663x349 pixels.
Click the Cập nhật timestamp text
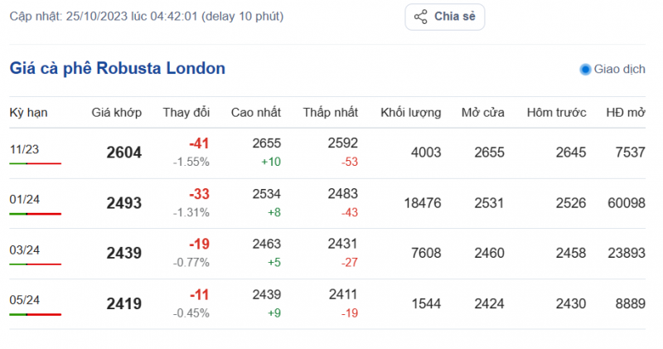146,17
